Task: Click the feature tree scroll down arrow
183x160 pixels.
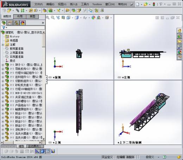Action: pyautogui.click(x=44, y=139)
